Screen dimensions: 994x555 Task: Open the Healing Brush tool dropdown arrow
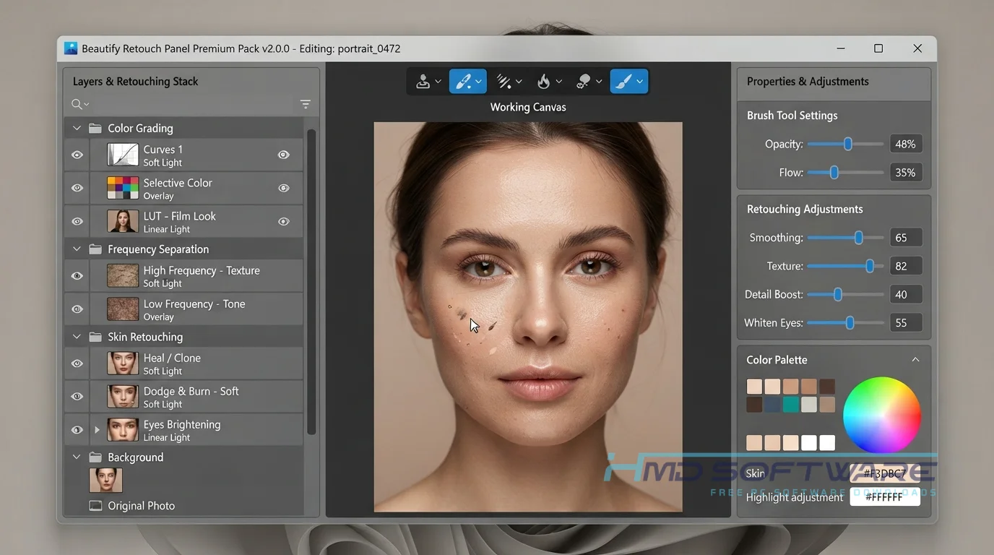478,82
